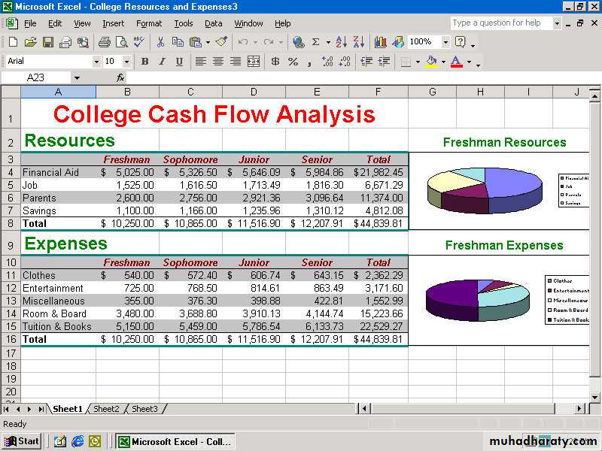This screenshot has width=602, height=451.
Task: Open the Arial font name dropdown
Action: 96,62
